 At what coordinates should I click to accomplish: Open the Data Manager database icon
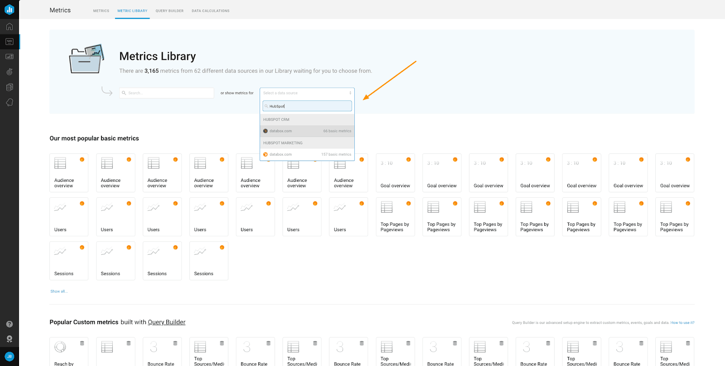10,87
